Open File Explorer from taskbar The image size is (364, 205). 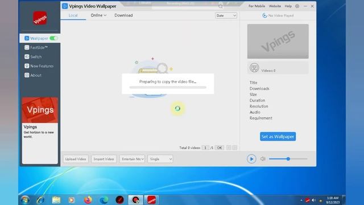coord(56,200)
